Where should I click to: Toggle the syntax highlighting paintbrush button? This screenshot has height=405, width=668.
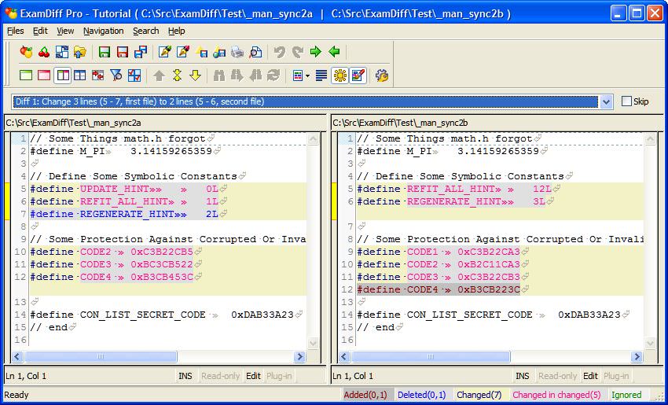click(x=358, y=75)
